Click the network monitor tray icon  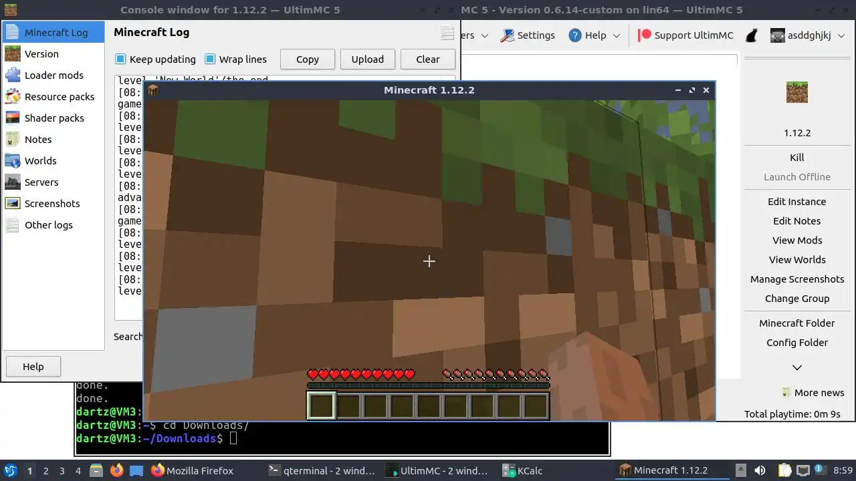coord(803,470)
